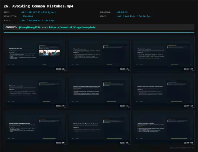Click the @CuongNhung1234 username in comment

pyautogui.click(x=30, y=27)
